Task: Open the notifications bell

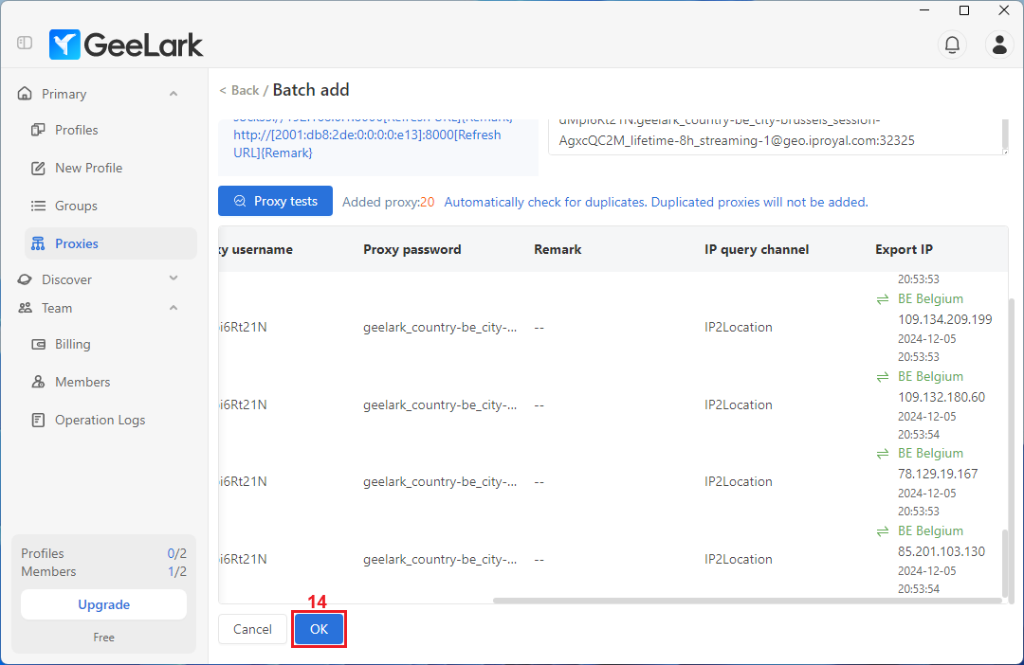Action: point(952,44)
